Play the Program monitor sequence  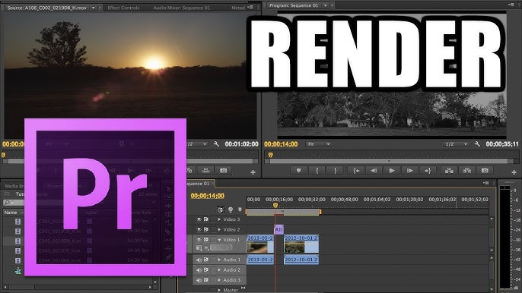pos(392,171)
